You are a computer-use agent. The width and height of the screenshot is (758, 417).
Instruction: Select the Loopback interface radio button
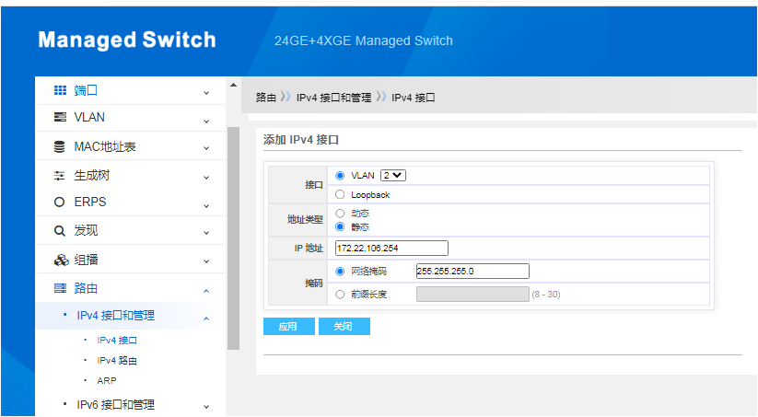coord(340,194)
